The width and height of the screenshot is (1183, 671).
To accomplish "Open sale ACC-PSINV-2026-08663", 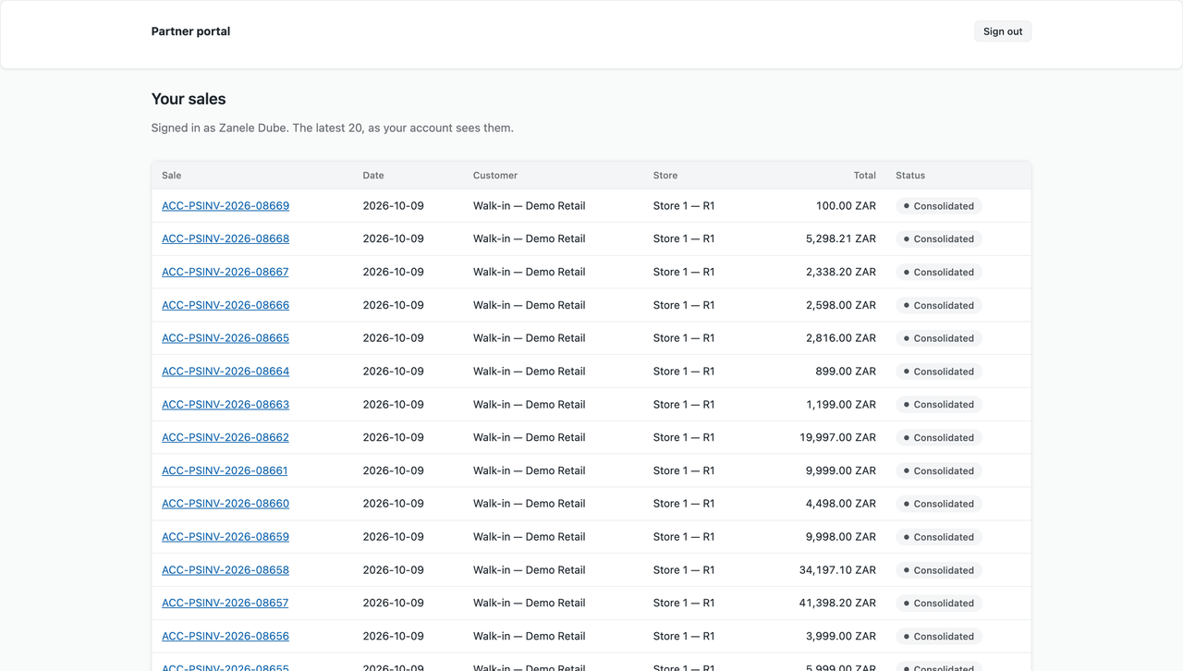I will click(226, 405).
